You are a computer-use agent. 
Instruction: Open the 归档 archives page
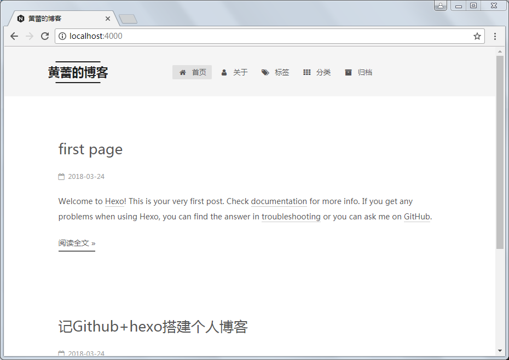click(x=358, y=72)
